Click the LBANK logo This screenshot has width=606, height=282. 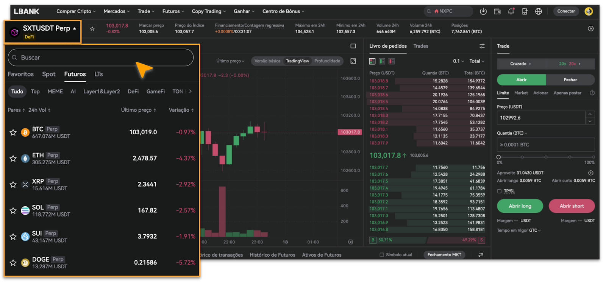(27, 11)
